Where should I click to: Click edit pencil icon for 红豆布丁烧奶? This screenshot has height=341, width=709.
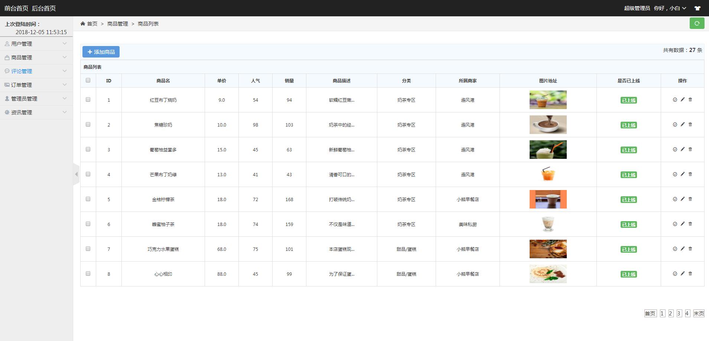click(682, 99)
